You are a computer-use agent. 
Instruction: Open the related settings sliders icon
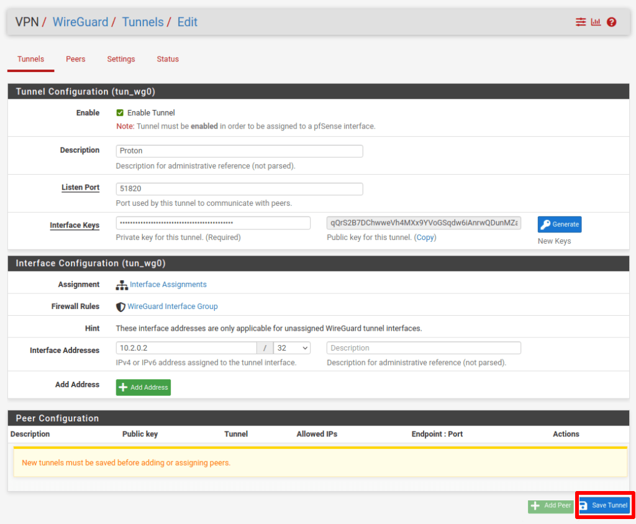pyautogui.click(x=581, y=22)
